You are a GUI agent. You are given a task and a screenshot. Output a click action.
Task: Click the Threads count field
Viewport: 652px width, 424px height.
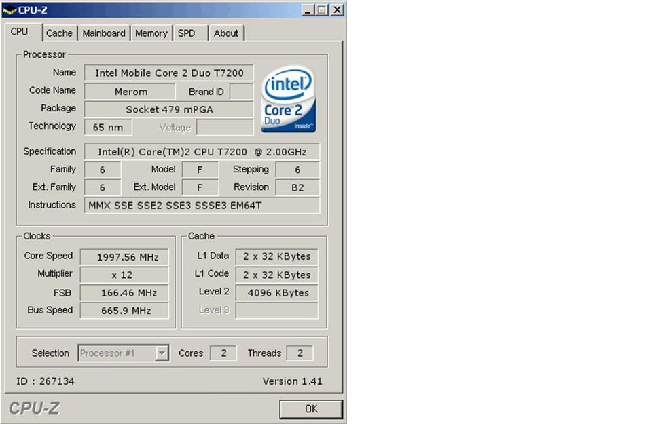[300, 353]
